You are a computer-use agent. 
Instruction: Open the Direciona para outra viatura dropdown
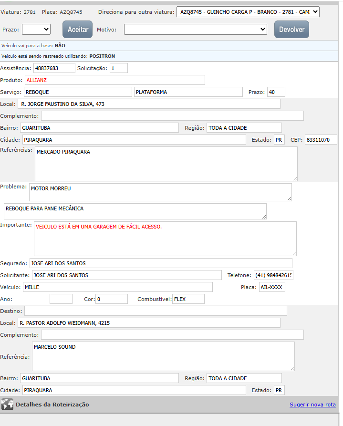coord(248,12)
